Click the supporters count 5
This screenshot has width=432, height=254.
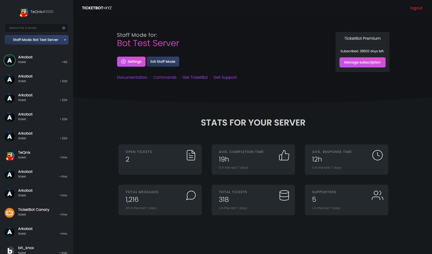[x=314, y=200]
